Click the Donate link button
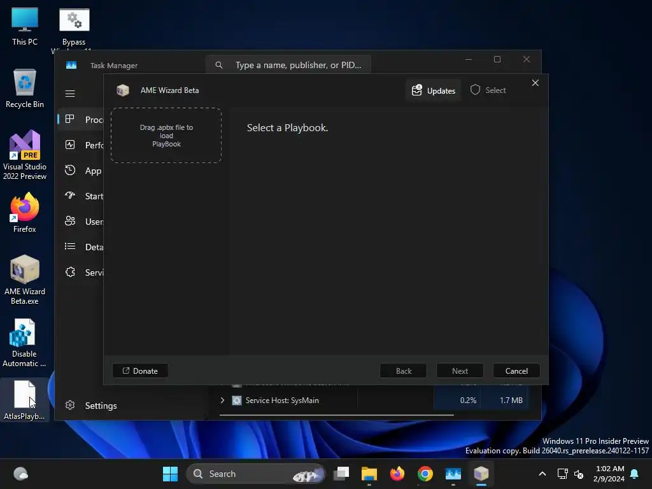The width and height of the screenshot is (652, 489). [140, 371]
